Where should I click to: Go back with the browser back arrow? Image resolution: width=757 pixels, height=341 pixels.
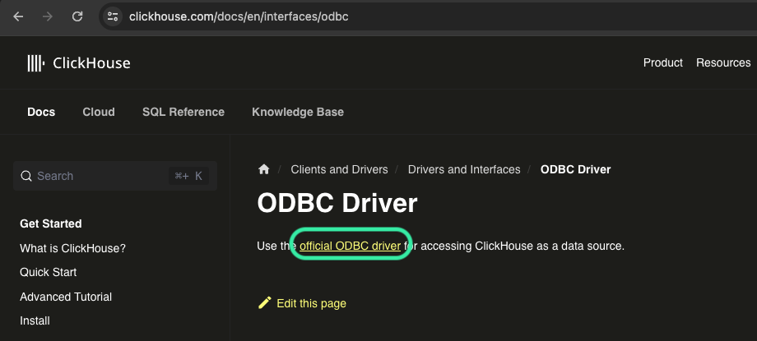pos(18,17)
